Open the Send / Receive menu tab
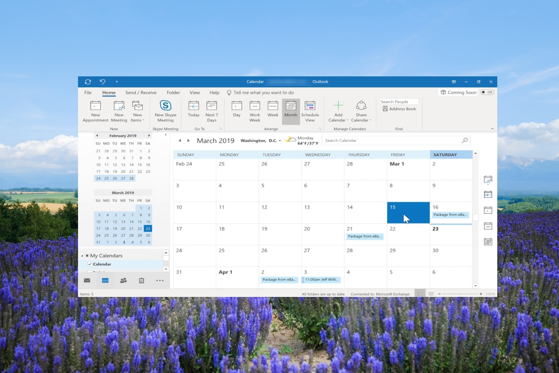 (140, 92)
